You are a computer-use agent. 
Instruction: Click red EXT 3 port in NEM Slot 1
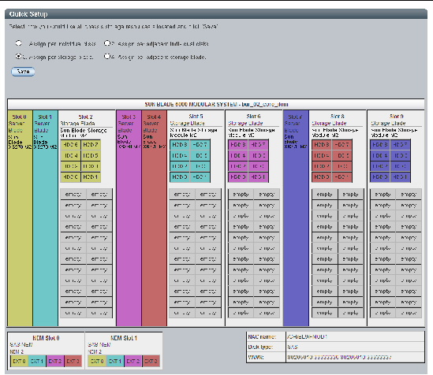tap(151, 361)
